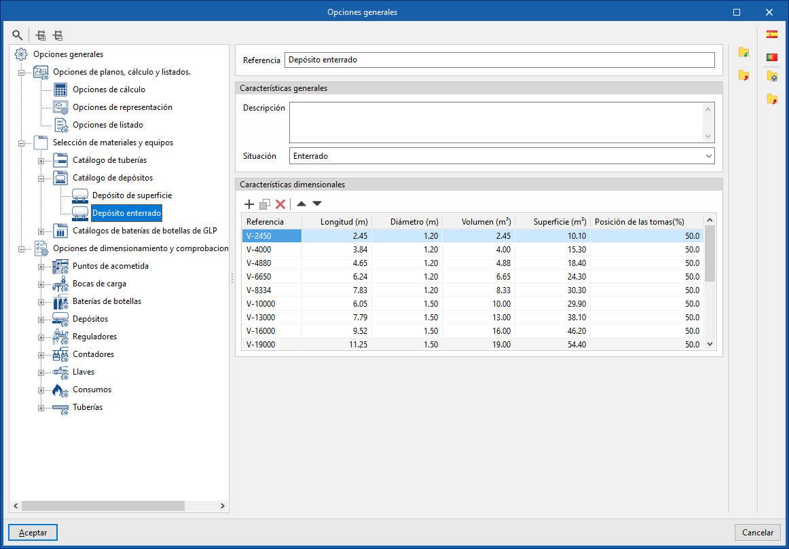Click the Cancelar button
Screen dimensions: 789x549
click(x=757, y=533)
